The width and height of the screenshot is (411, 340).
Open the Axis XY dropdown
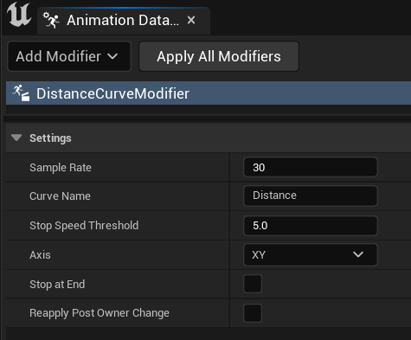[311, 254]
